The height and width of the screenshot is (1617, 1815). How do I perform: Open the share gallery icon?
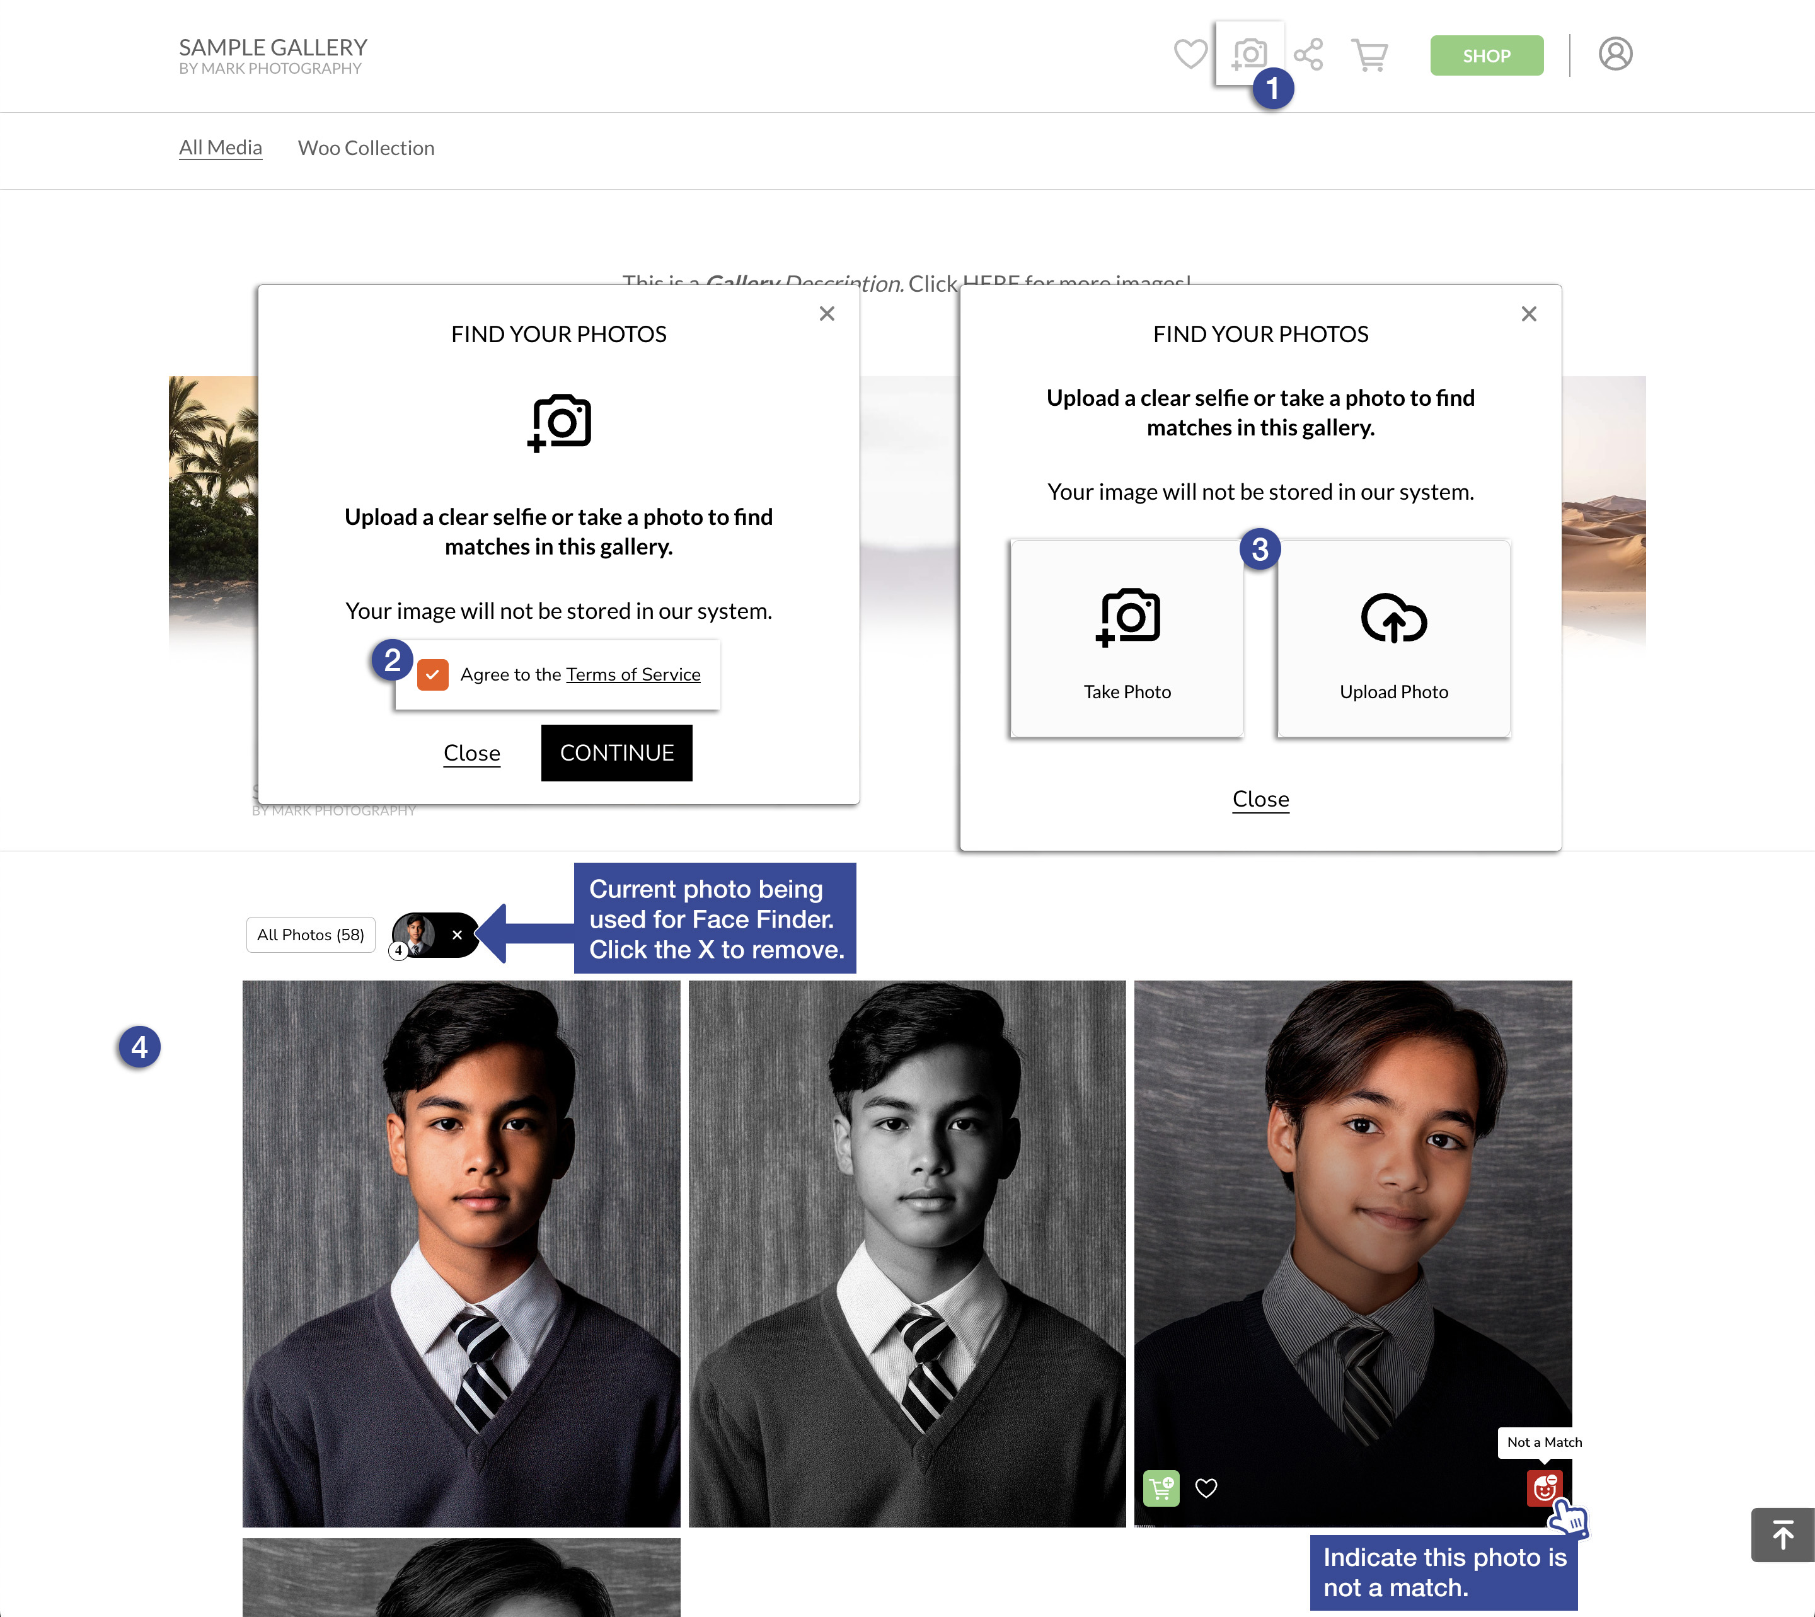(x=1308, y=54)
